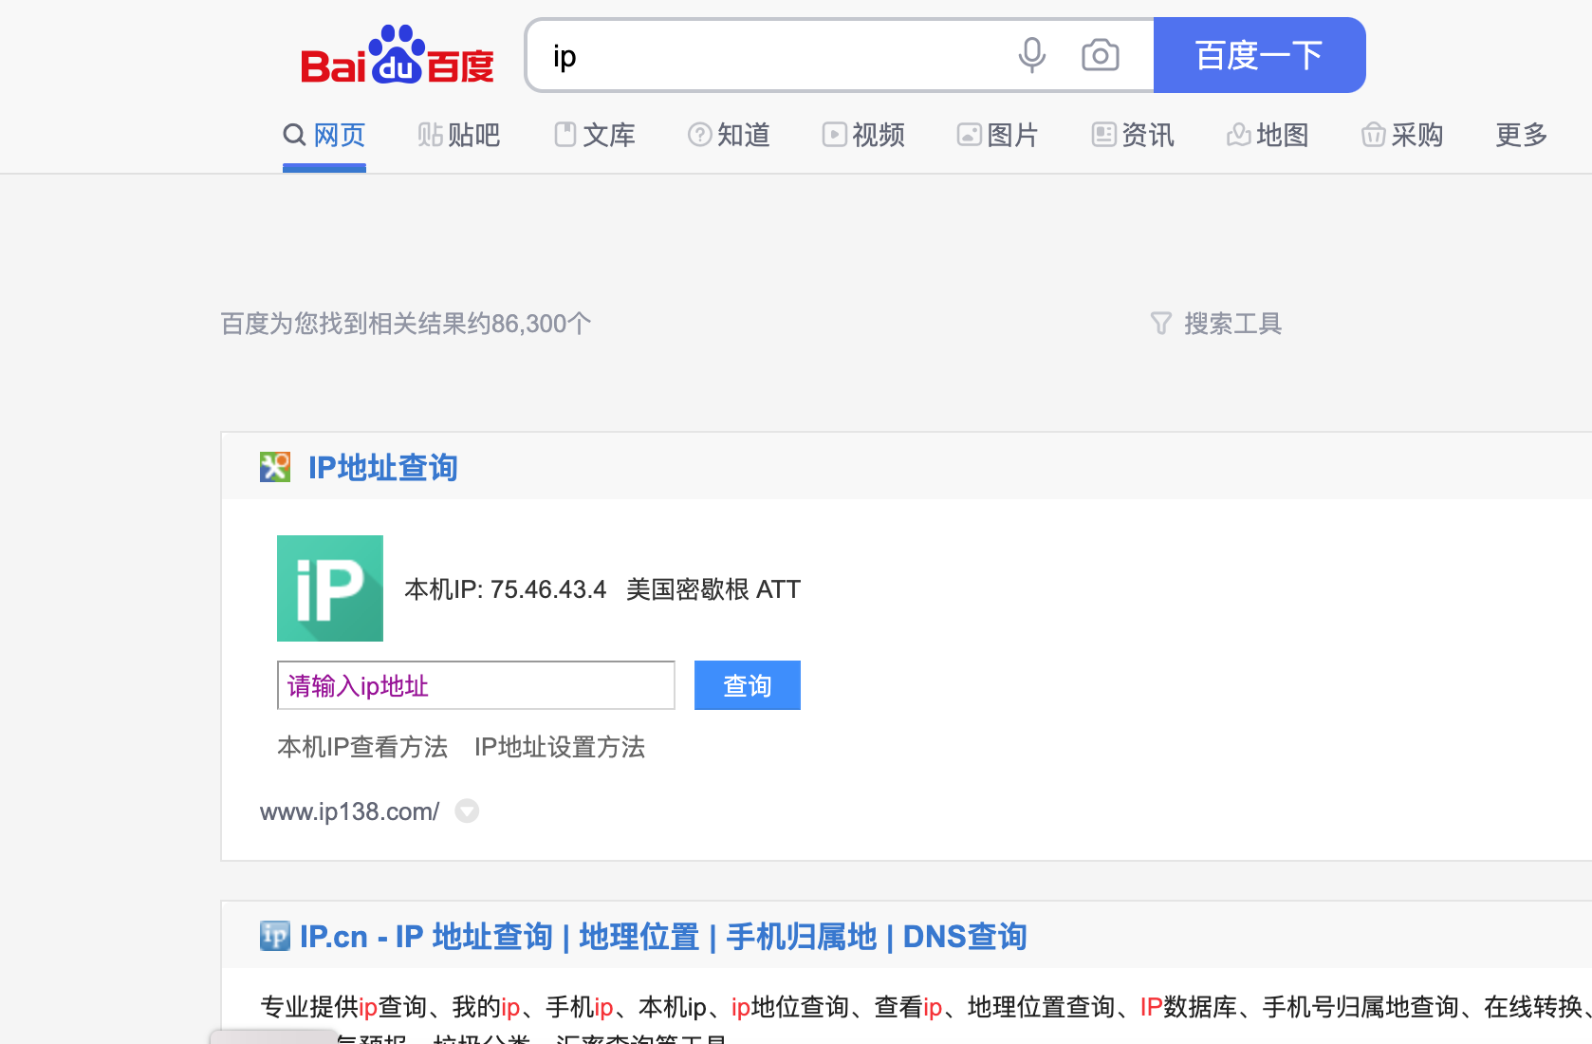Click the 文库 document icon
This screenshot has height=1044, width=1592.
565,135
